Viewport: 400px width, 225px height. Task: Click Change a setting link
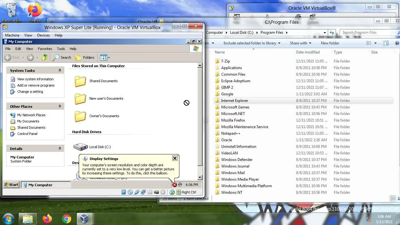[30, 92]
